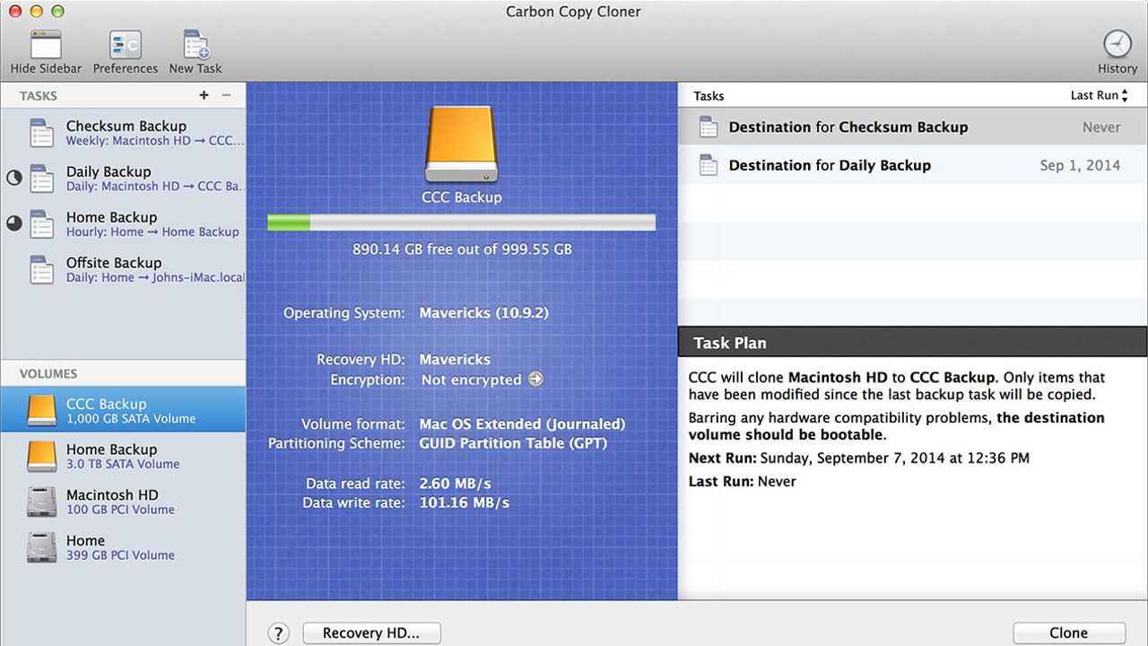1148x646 pixels.
Task: Open the History panel
Action: pyautogui.click(x=1117, y=43)
